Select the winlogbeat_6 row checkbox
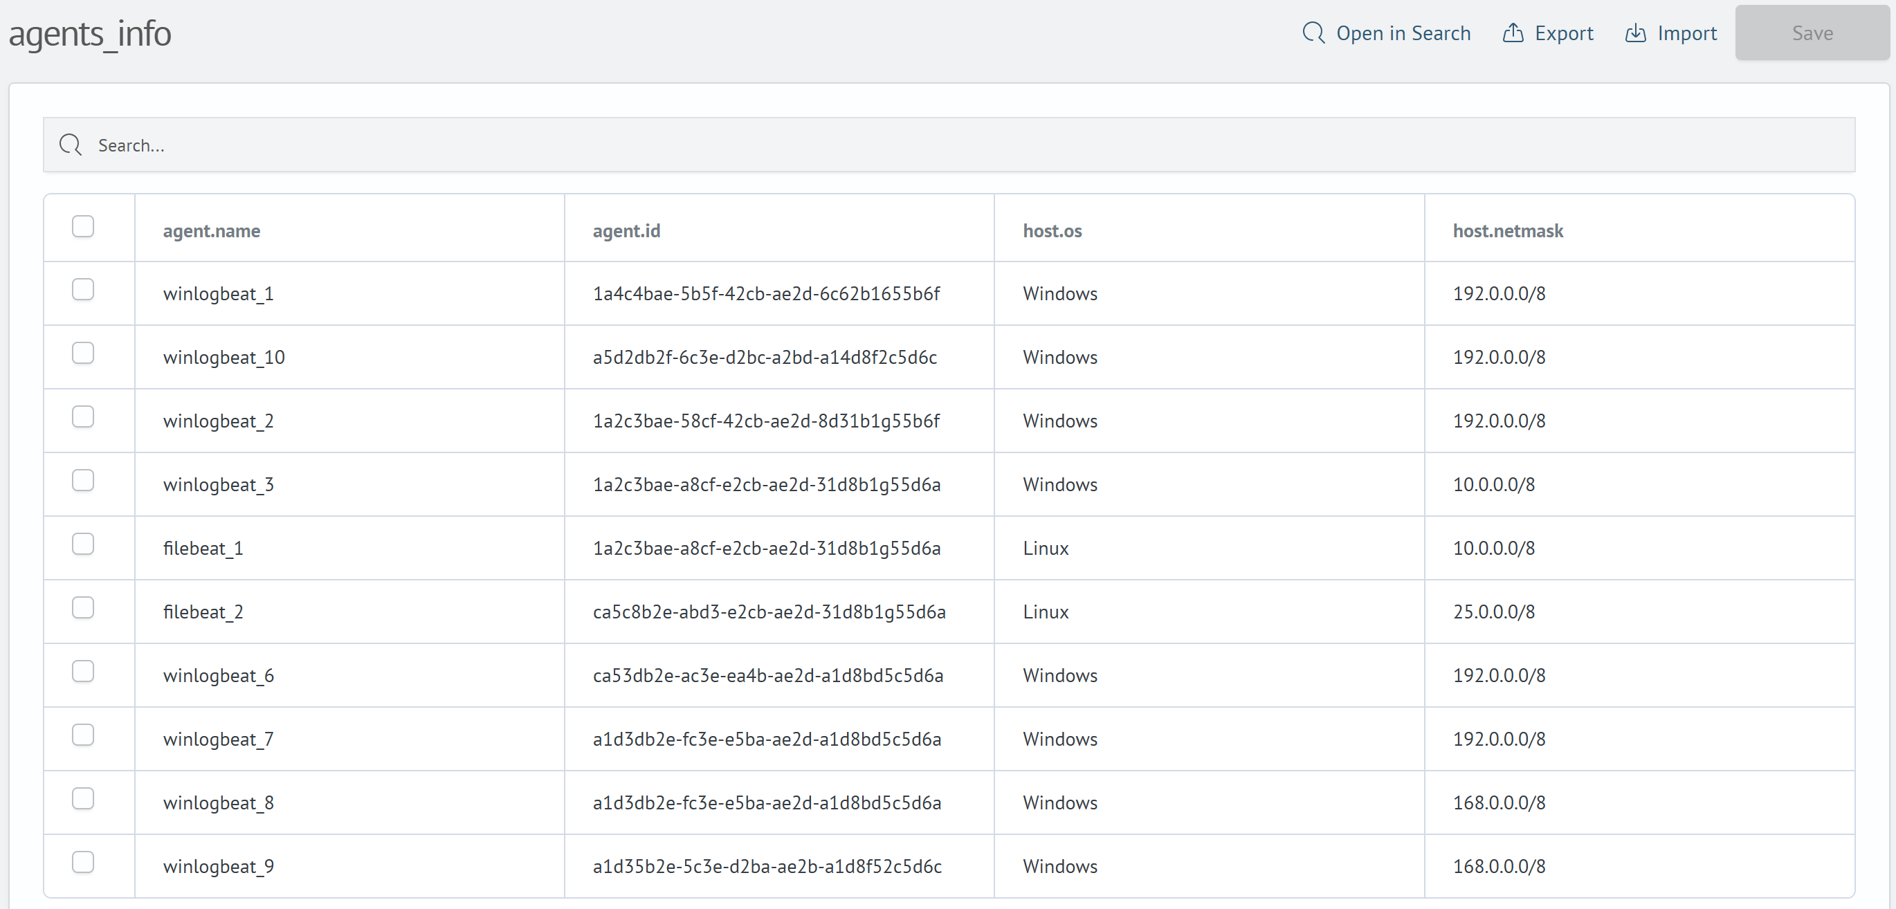The height and width of the screenshot is (909, 1896). pyautogui.click(x=83, y=670)
